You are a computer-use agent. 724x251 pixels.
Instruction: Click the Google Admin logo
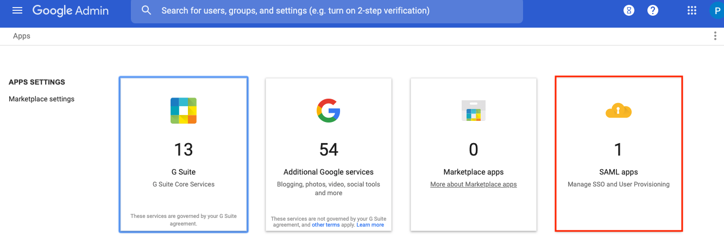point(71,10)
